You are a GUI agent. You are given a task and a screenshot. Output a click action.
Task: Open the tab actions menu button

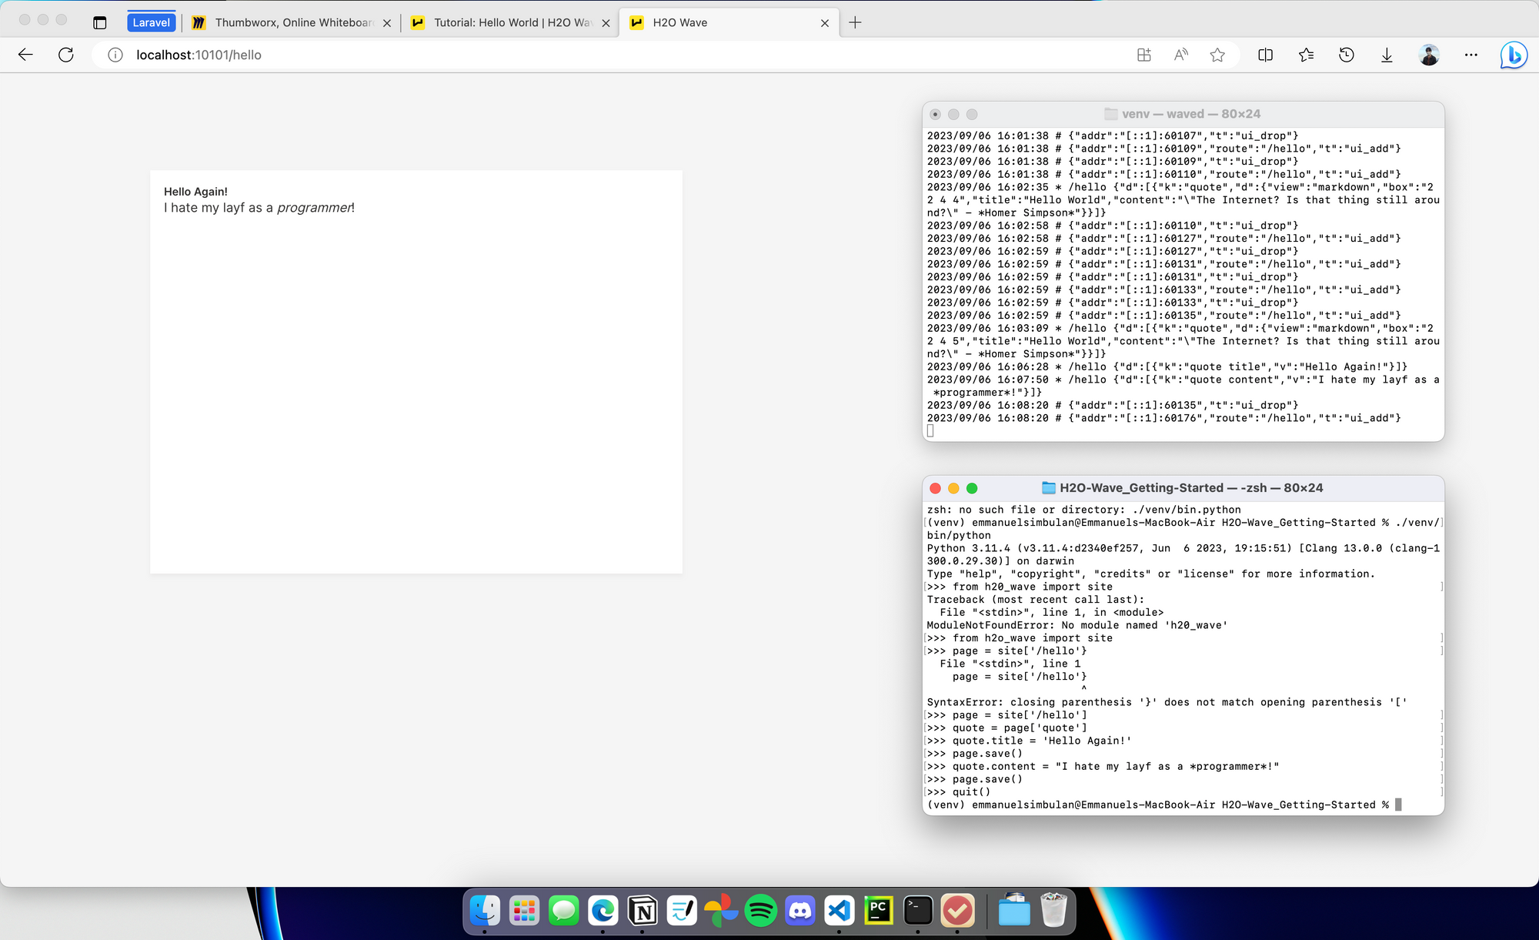[x=99, y=22]
